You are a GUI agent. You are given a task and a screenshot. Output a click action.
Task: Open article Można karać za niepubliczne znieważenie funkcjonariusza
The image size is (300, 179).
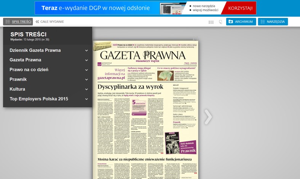145,159
